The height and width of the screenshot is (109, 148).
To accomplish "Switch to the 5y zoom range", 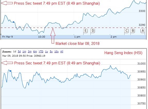I will (51, 52).
